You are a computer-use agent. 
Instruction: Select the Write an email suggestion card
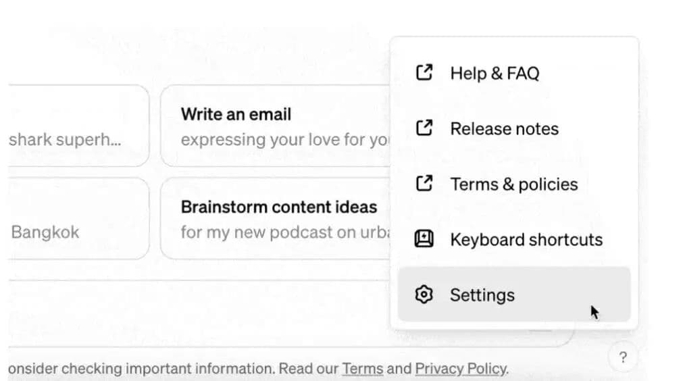[275, 126]
